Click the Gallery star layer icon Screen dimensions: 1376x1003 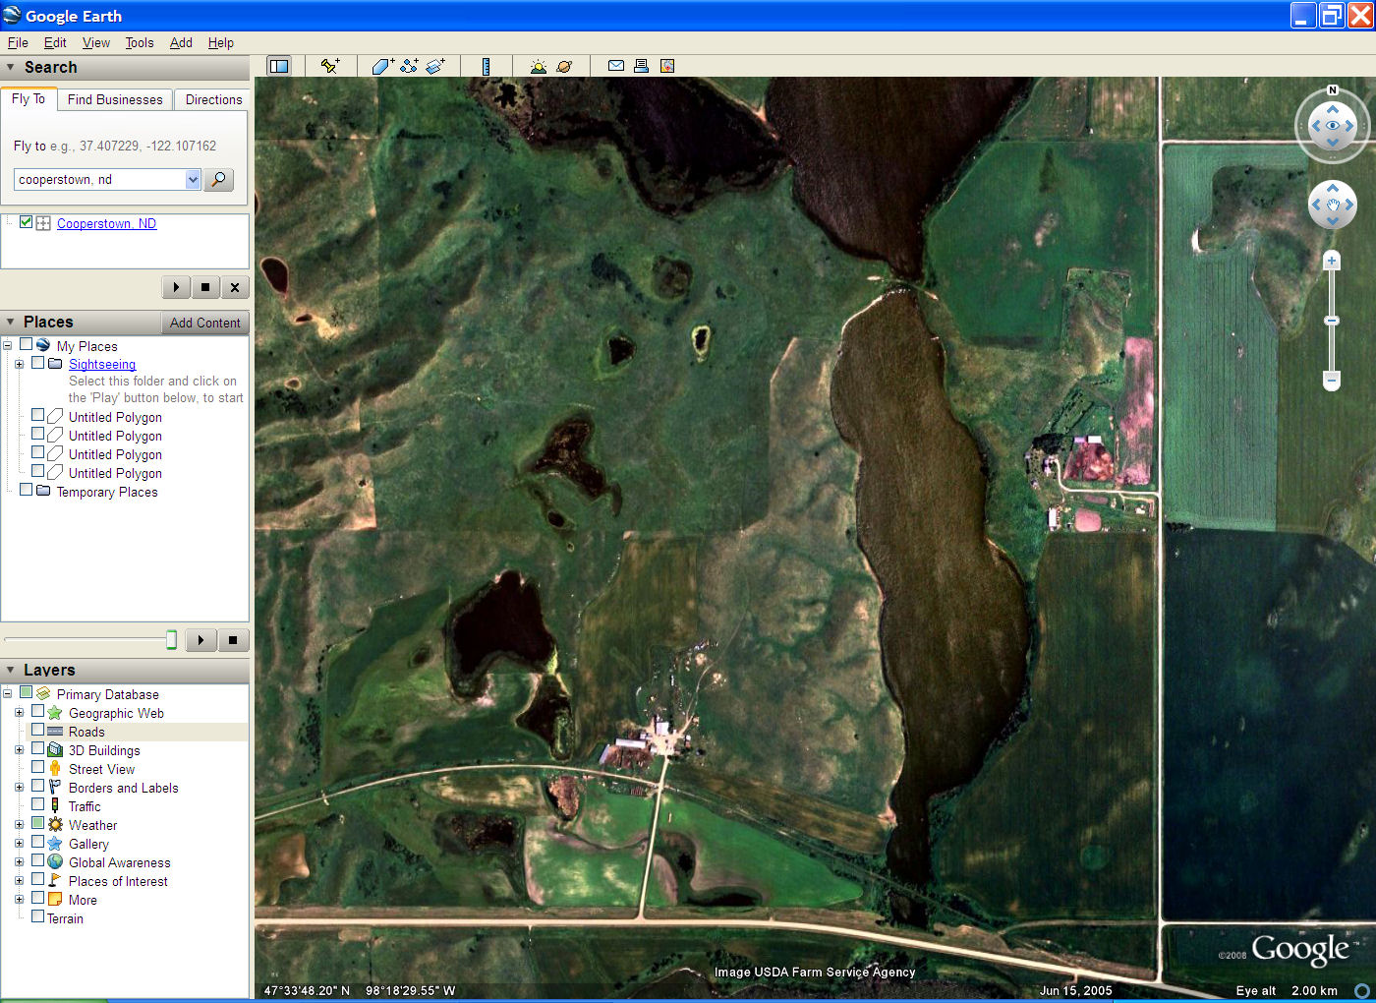click(55, 844)
